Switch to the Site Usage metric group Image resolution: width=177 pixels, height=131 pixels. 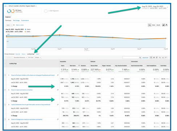[16, 21]
